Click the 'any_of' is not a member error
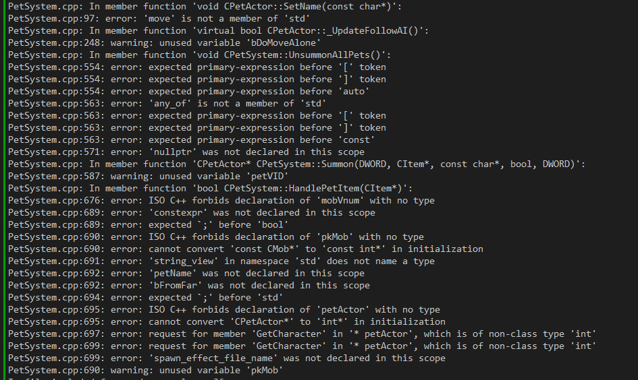 click(x=167, y=103)
